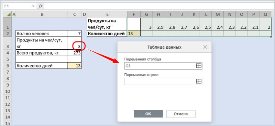Screen dimensions: 275x126
Task: Select column B header
Action: [x=42, y=15]
